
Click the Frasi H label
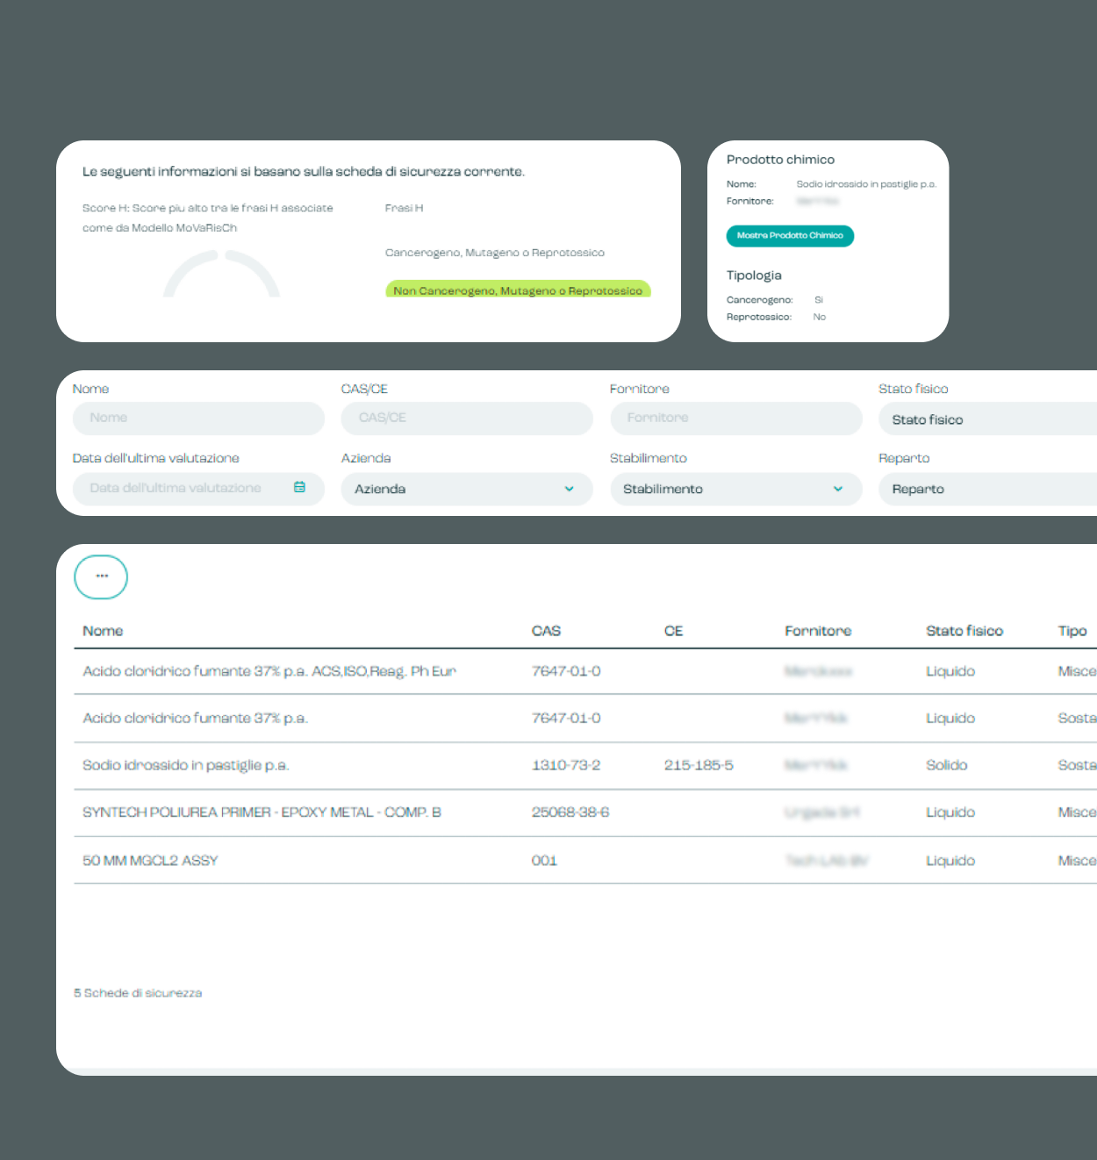click(x=404, y=208)
